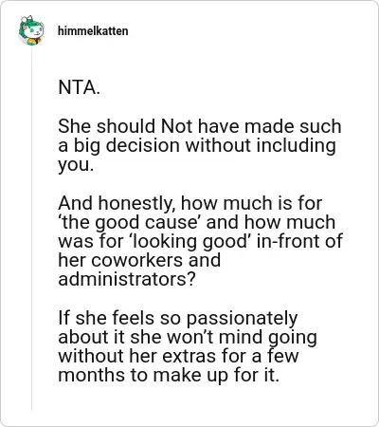This screenshot has height=427, width=379.
Task: Click the hyphenated word 'in-front'
Action: point(289,241)
